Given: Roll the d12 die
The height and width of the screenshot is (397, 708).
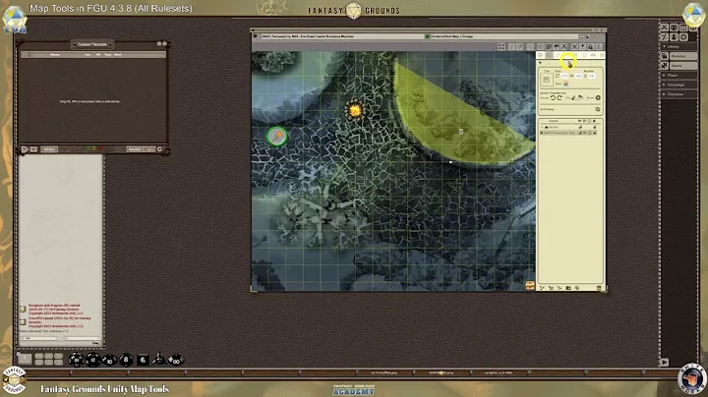Looking at the screenshot, I should [x=92, y=360].
